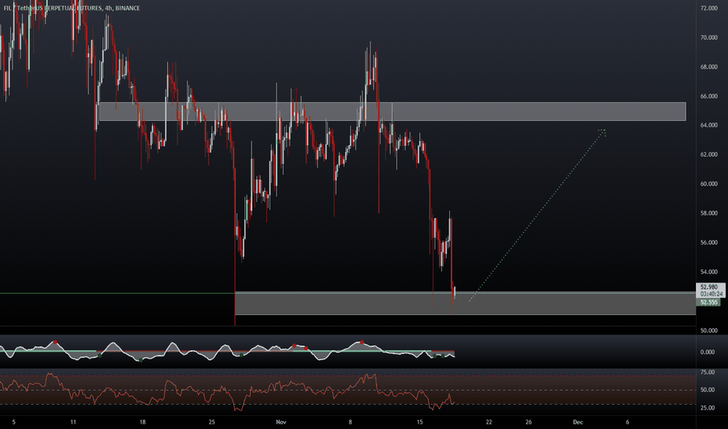Viewport: 728px width, 429px height.
Task: Click the 60.000 price axis label
Action: click(x=709, y=183)
